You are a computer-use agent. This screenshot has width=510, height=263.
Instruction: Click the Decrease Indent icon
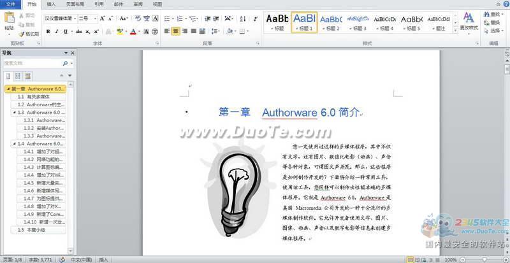pyautogui.click(x=208, y=18)
